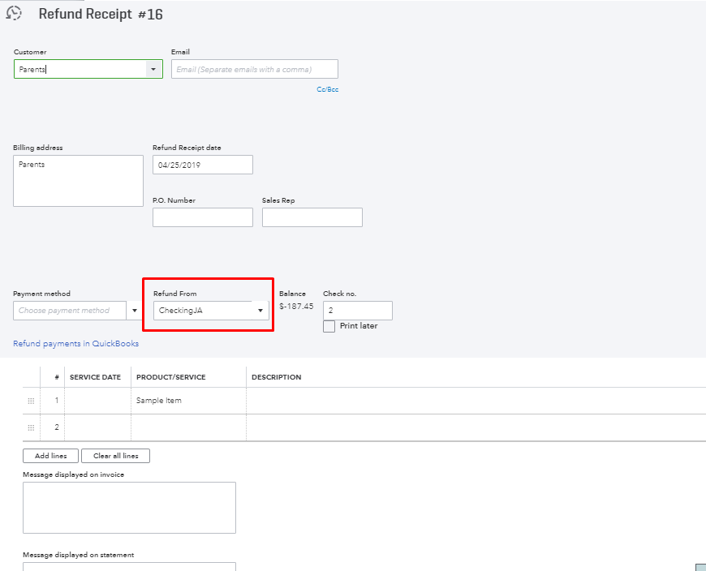Open recent transactions clock icon
706x571 pixels.
[x=14, y=13]
